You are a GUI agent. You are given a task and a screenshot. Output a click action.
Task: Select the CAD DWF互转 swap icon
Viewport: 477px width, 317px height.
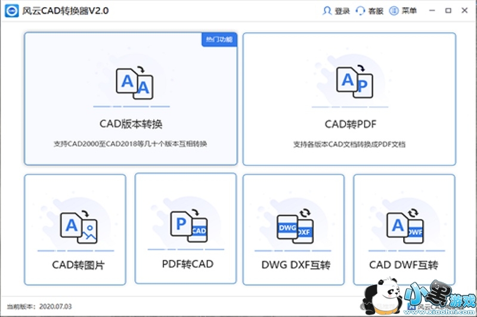click(405, 226)
